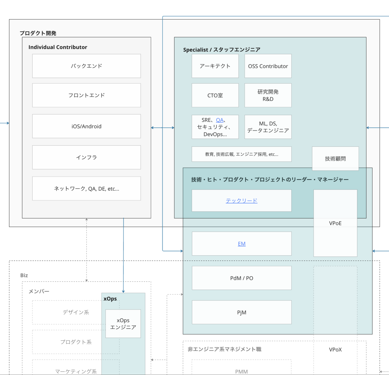
Task: Select the アーキテクト box
Action: [215, 66]
